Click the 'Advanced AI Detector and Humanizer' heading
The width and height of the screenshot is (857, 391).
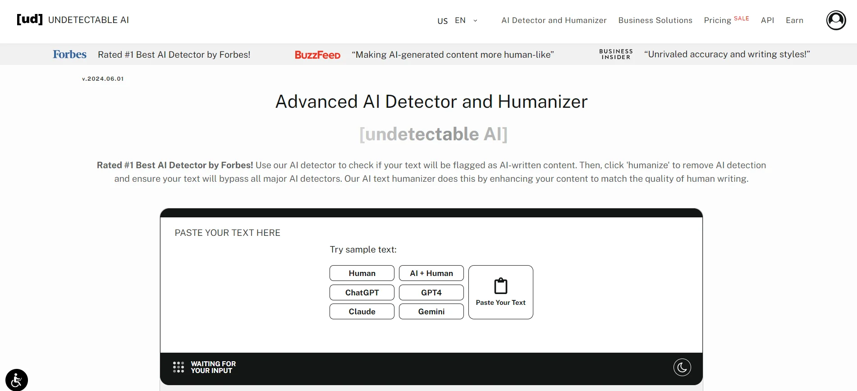coord(431,101)
